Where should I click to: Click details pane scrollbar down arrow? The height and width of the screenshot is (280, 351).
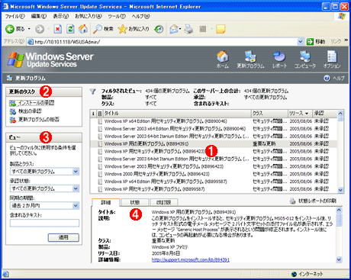[339, 259]
